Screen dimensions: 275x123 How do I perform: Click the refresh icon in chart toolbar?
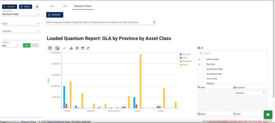(88, 48)
